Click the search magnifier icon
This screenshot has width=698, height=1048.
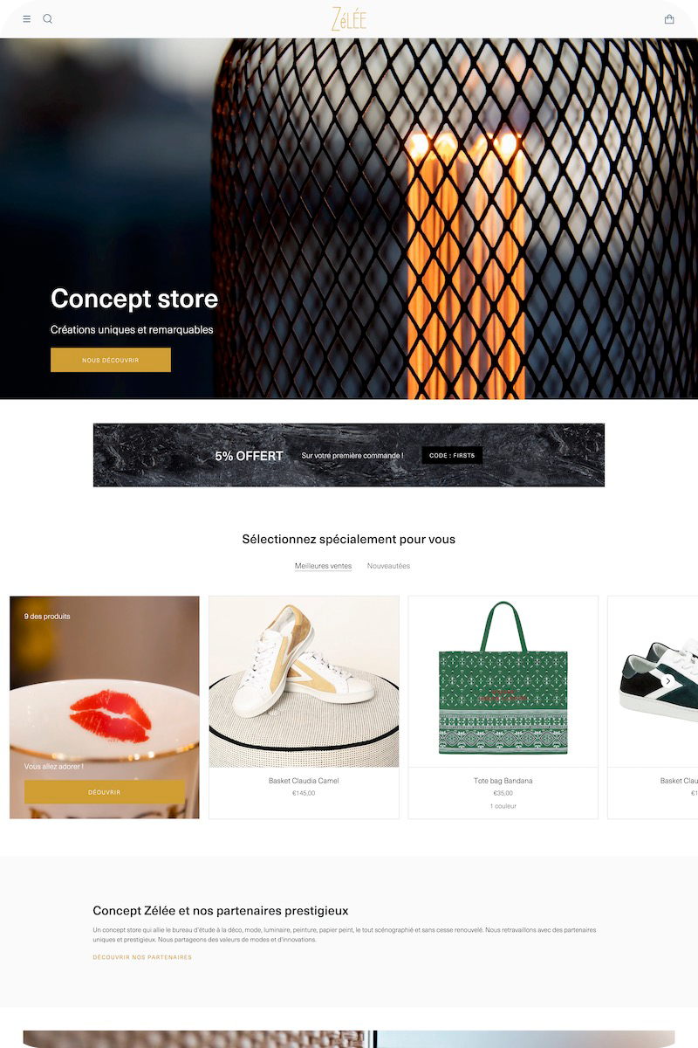click(48, 19)
